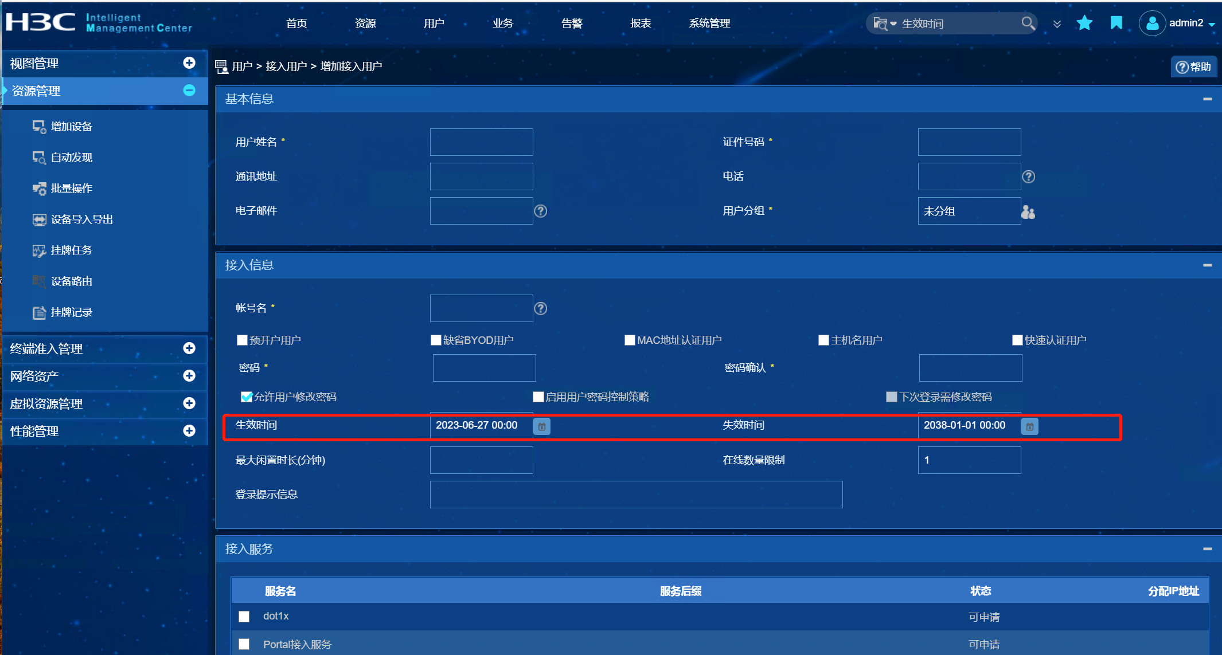This screenshot has height=655, width=1222.
Task: Open the 告警 top menu
Action: pos(572,23)
